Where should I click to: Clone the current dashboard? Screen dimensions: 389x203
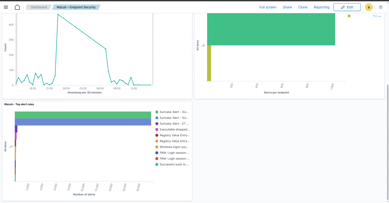[303, 7]
